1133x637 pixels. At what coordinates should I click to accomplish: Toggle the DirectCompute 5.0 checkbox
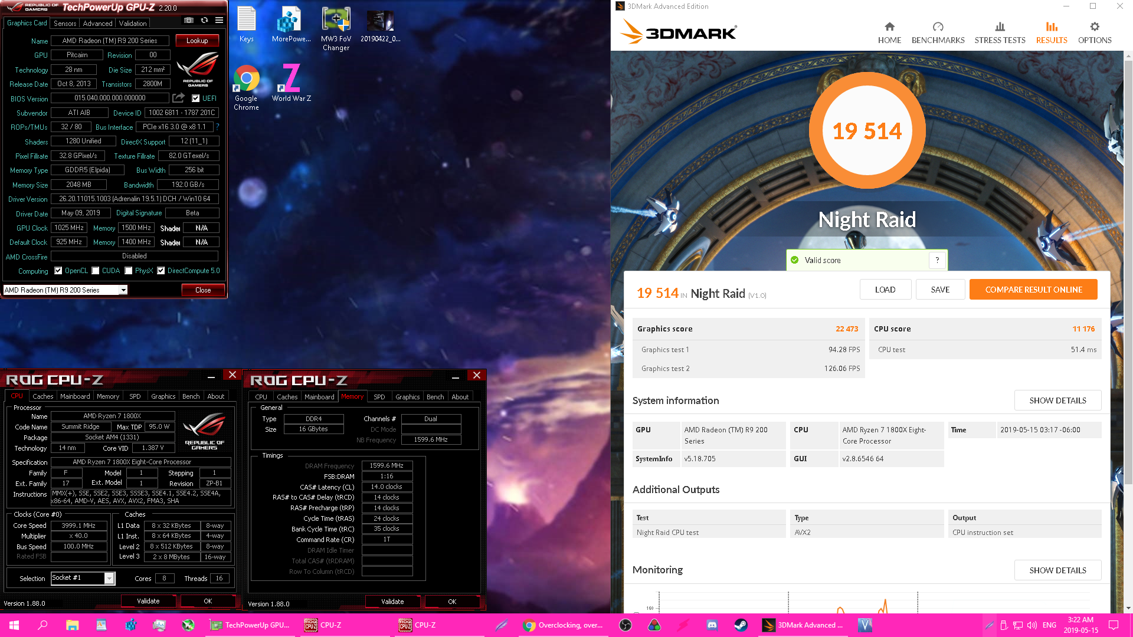pyautogui.click(x=161, y=271)
